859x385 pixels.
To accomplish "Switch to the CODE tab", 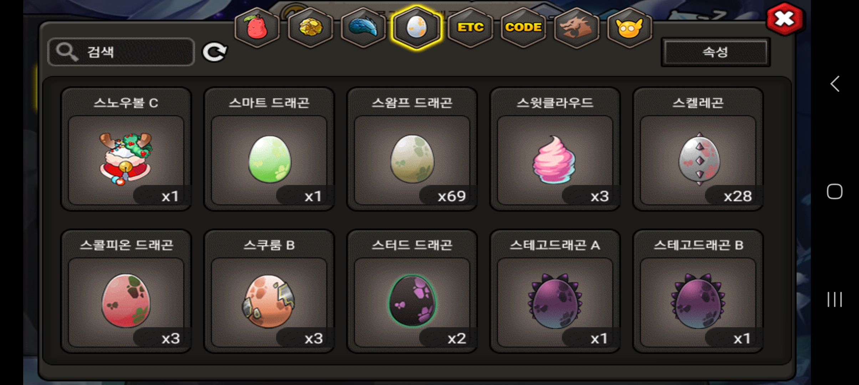I will click(523, 28).
